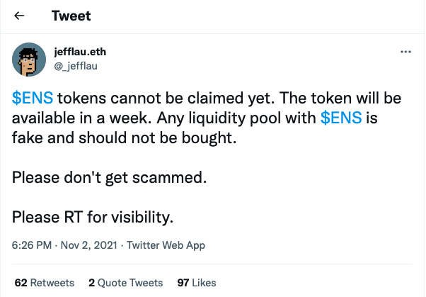View the 2 Quote Tweets
This screenshot has width=426, height=297.
(125, 282)
